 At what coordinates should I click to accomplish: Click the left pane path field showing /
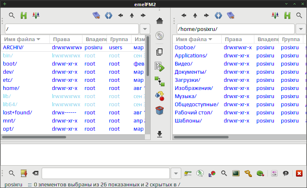click(x=72, y=29)
